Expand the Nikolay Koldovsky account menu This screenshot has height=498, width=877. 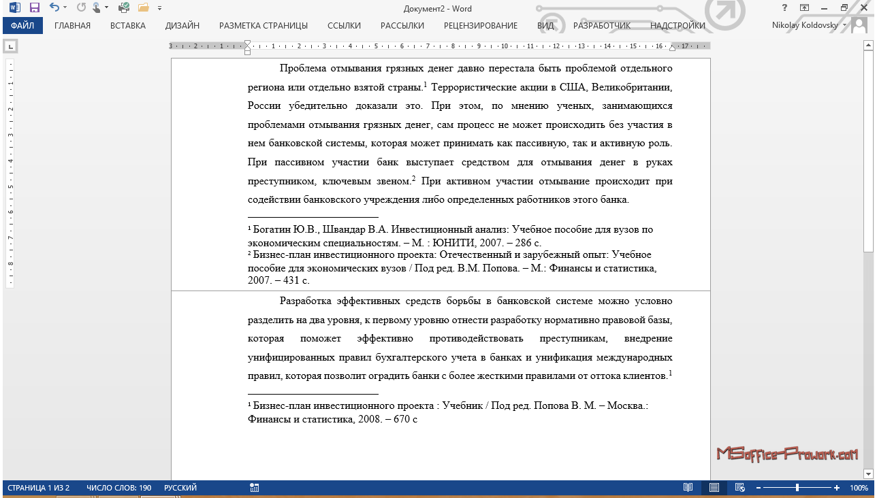(845, 25)
